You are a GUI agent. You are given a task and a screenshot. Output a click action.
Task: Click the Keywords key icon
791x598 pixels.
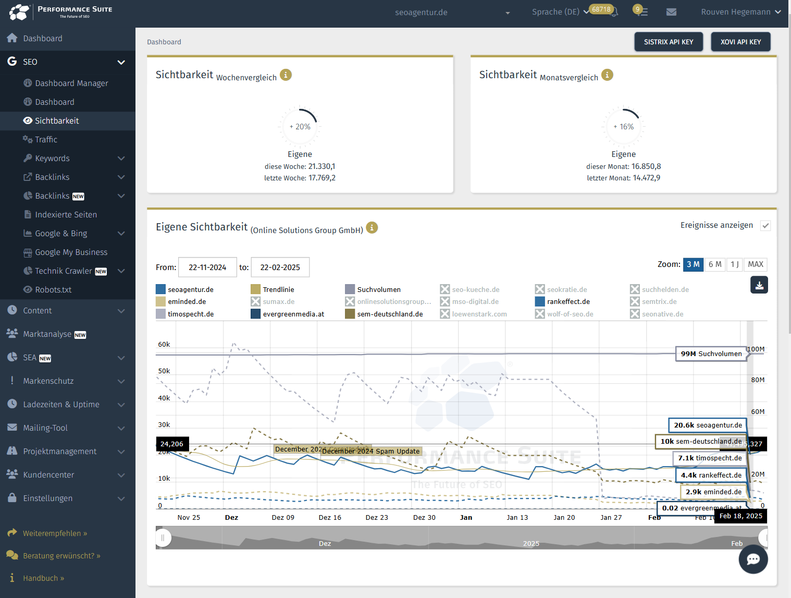(x=28, y=158)
